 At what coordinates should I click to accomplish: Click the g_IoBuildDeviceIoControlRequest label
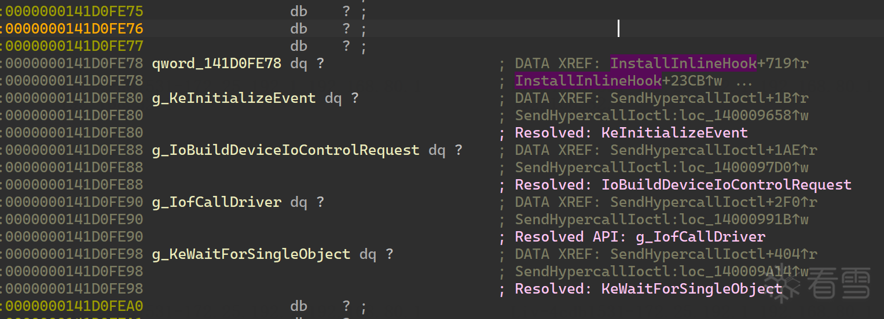pos(285,150)
